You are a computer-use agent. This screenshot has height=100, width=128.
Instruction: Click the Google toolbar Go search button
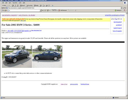coord(42,10)
